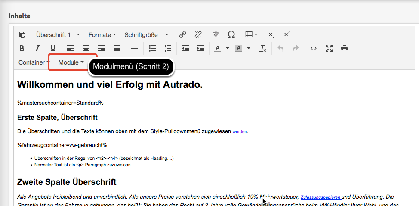
Task: Click the Zulassungspapieren link
Action: click(x=320, y=197)
